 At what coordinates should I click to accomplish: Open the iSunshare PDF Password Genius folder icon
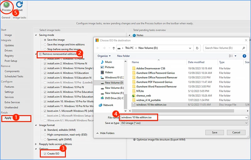pos(134,82)
